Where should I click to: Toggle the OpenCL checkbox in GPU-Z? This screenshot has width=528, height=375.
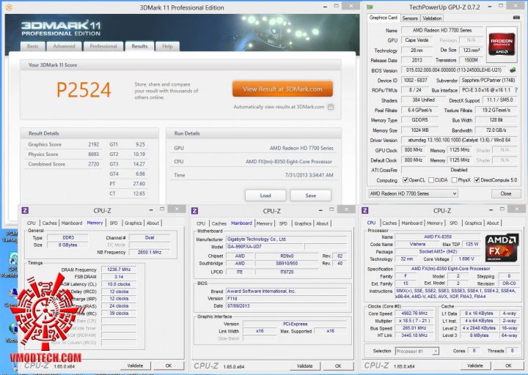pyautogui.click(x=406, y=180)
